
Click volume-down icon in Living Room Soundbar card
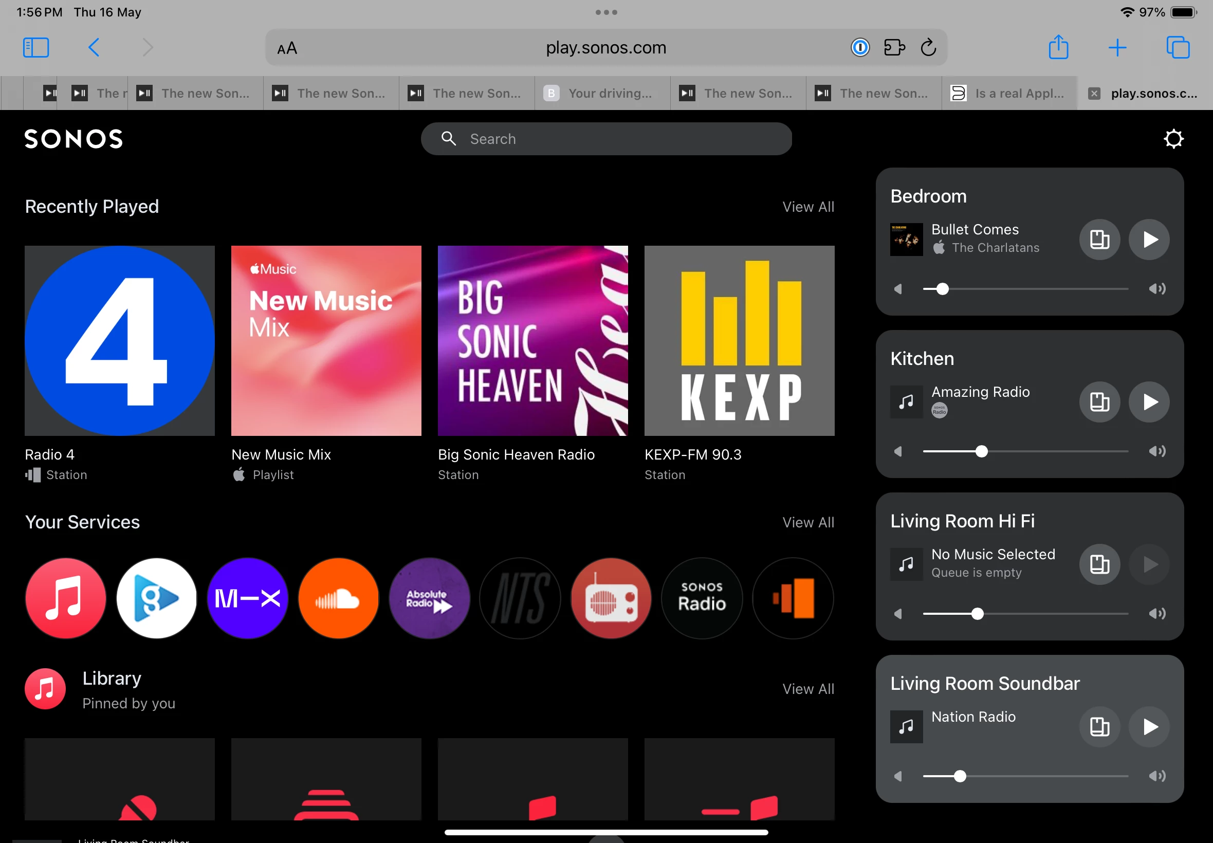[x=898, y=777]
